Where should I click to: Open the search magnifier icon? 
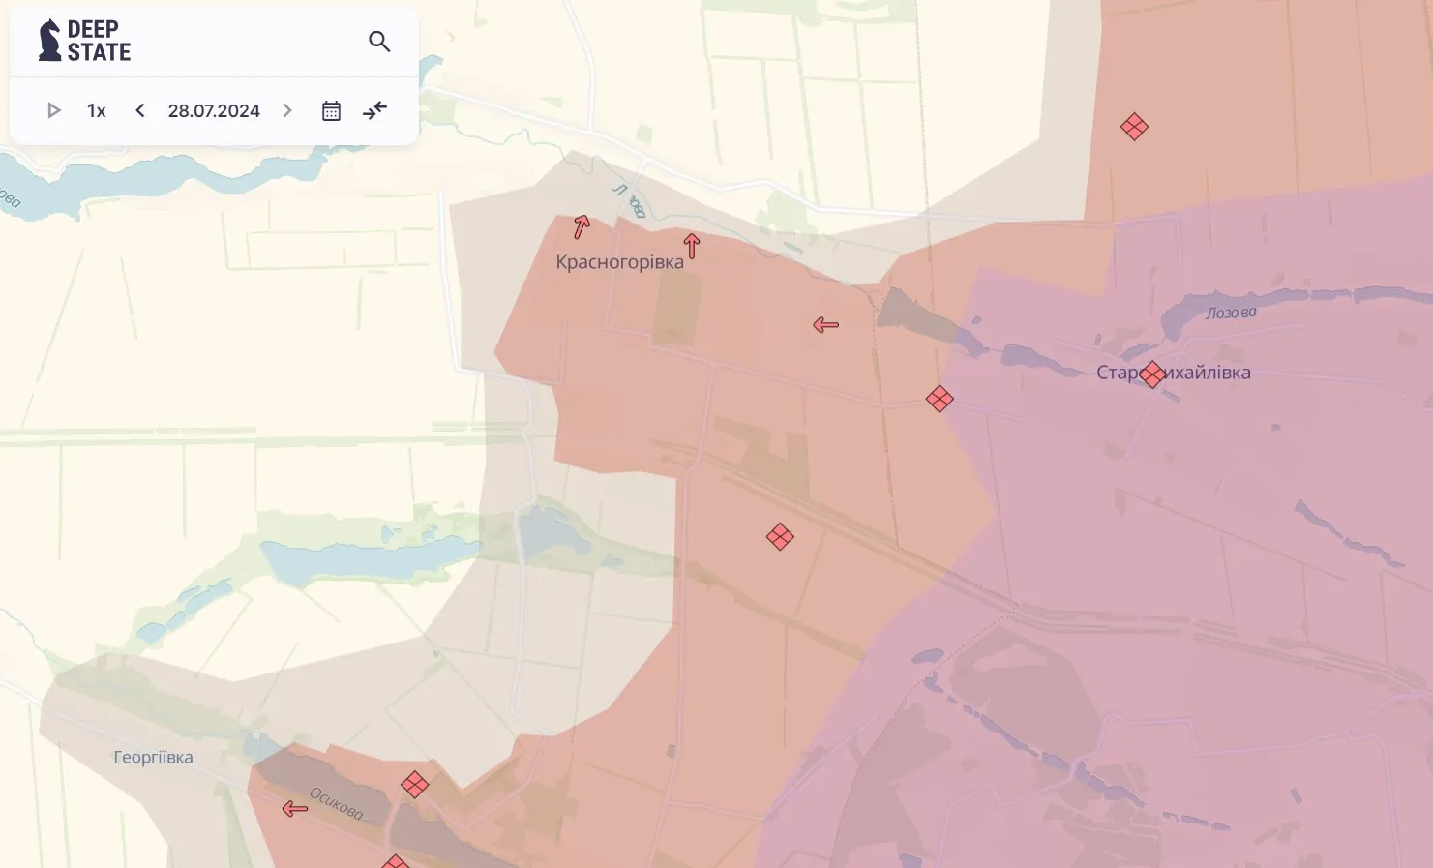pos(379,42)
